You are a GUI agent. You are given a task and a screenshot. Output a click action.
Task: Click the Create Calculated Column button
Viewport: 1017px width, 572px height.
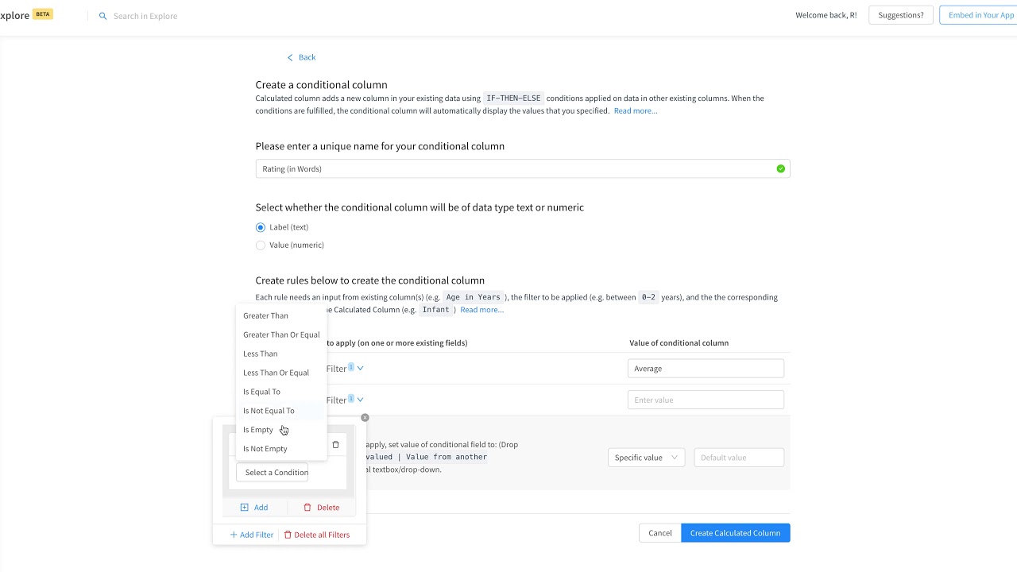pyautogui.click(x=735, y=533)
